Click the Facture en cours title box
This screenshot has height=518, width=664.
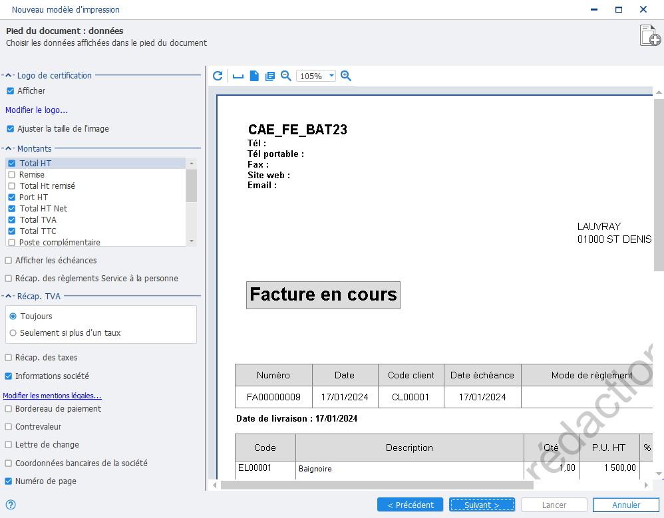(x=323, y=295)
